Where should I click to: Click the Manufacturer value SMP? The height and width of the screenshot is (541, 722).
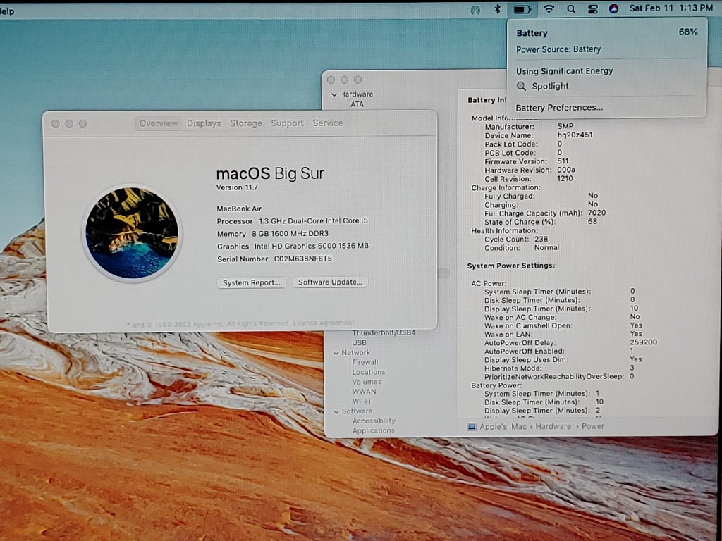(565, 126)
